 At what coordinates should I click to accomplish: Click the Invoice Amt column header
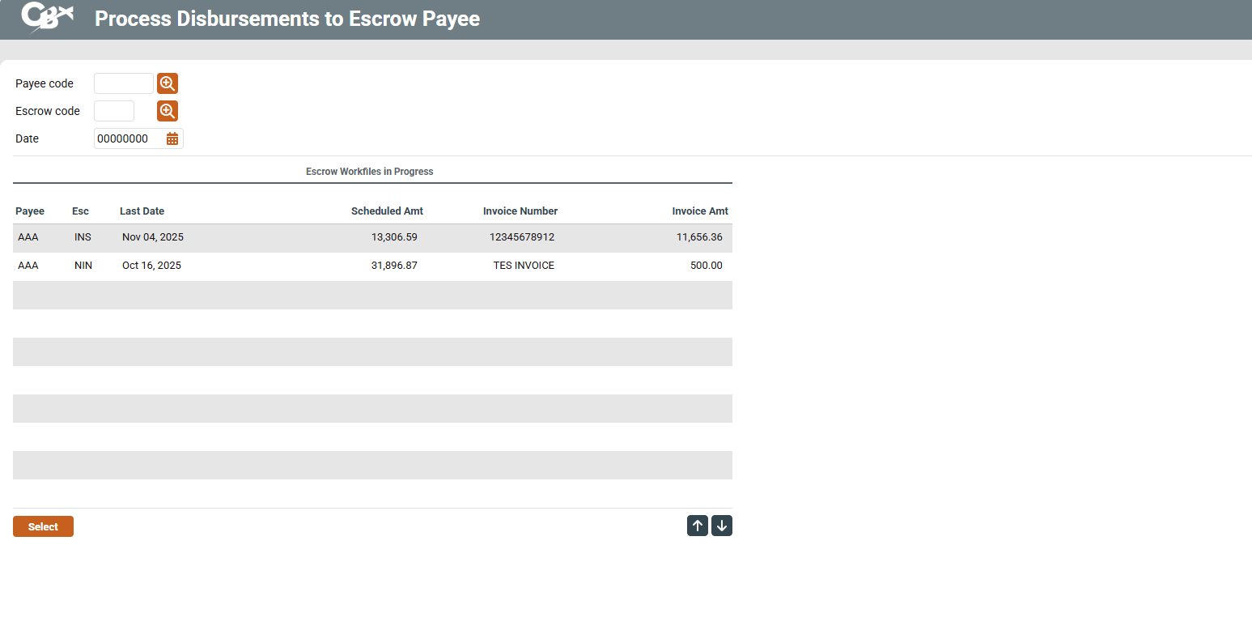(700, 211)
